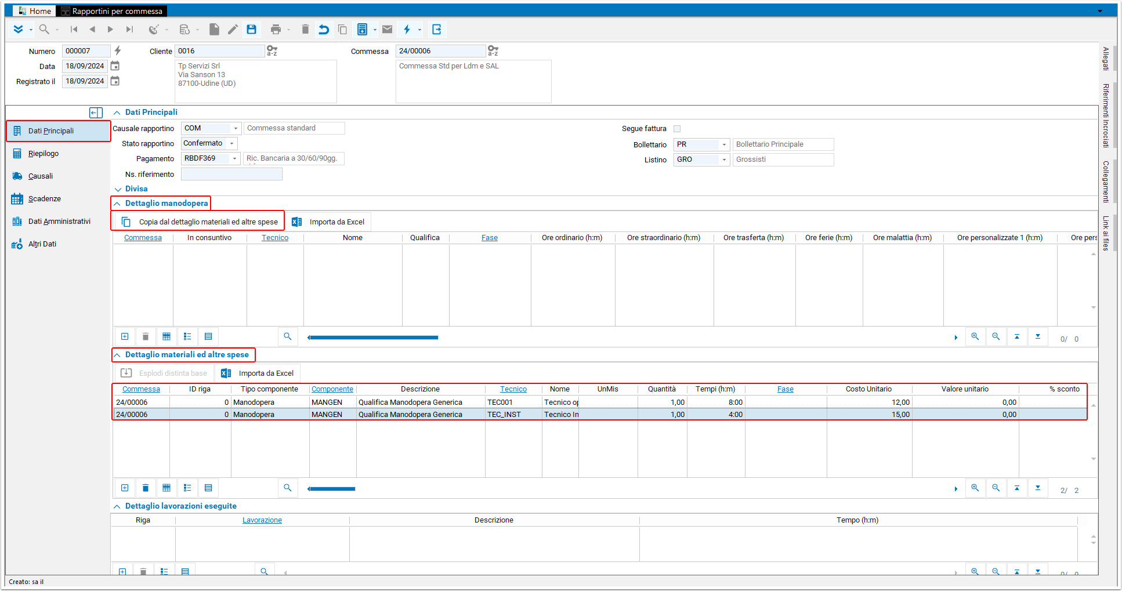This screenshot has height=591, width=1122.
Task: Select Riepilogo in sidebar
Action: coord(44,154)
